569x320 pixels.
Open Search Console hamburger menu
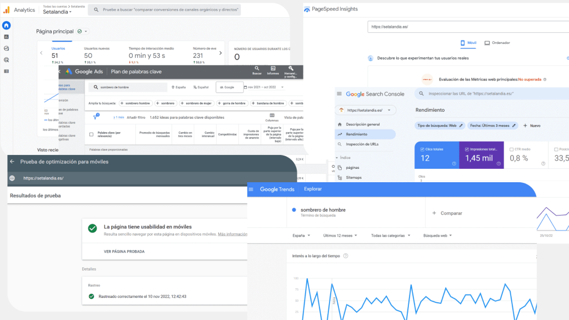point(340,93)
